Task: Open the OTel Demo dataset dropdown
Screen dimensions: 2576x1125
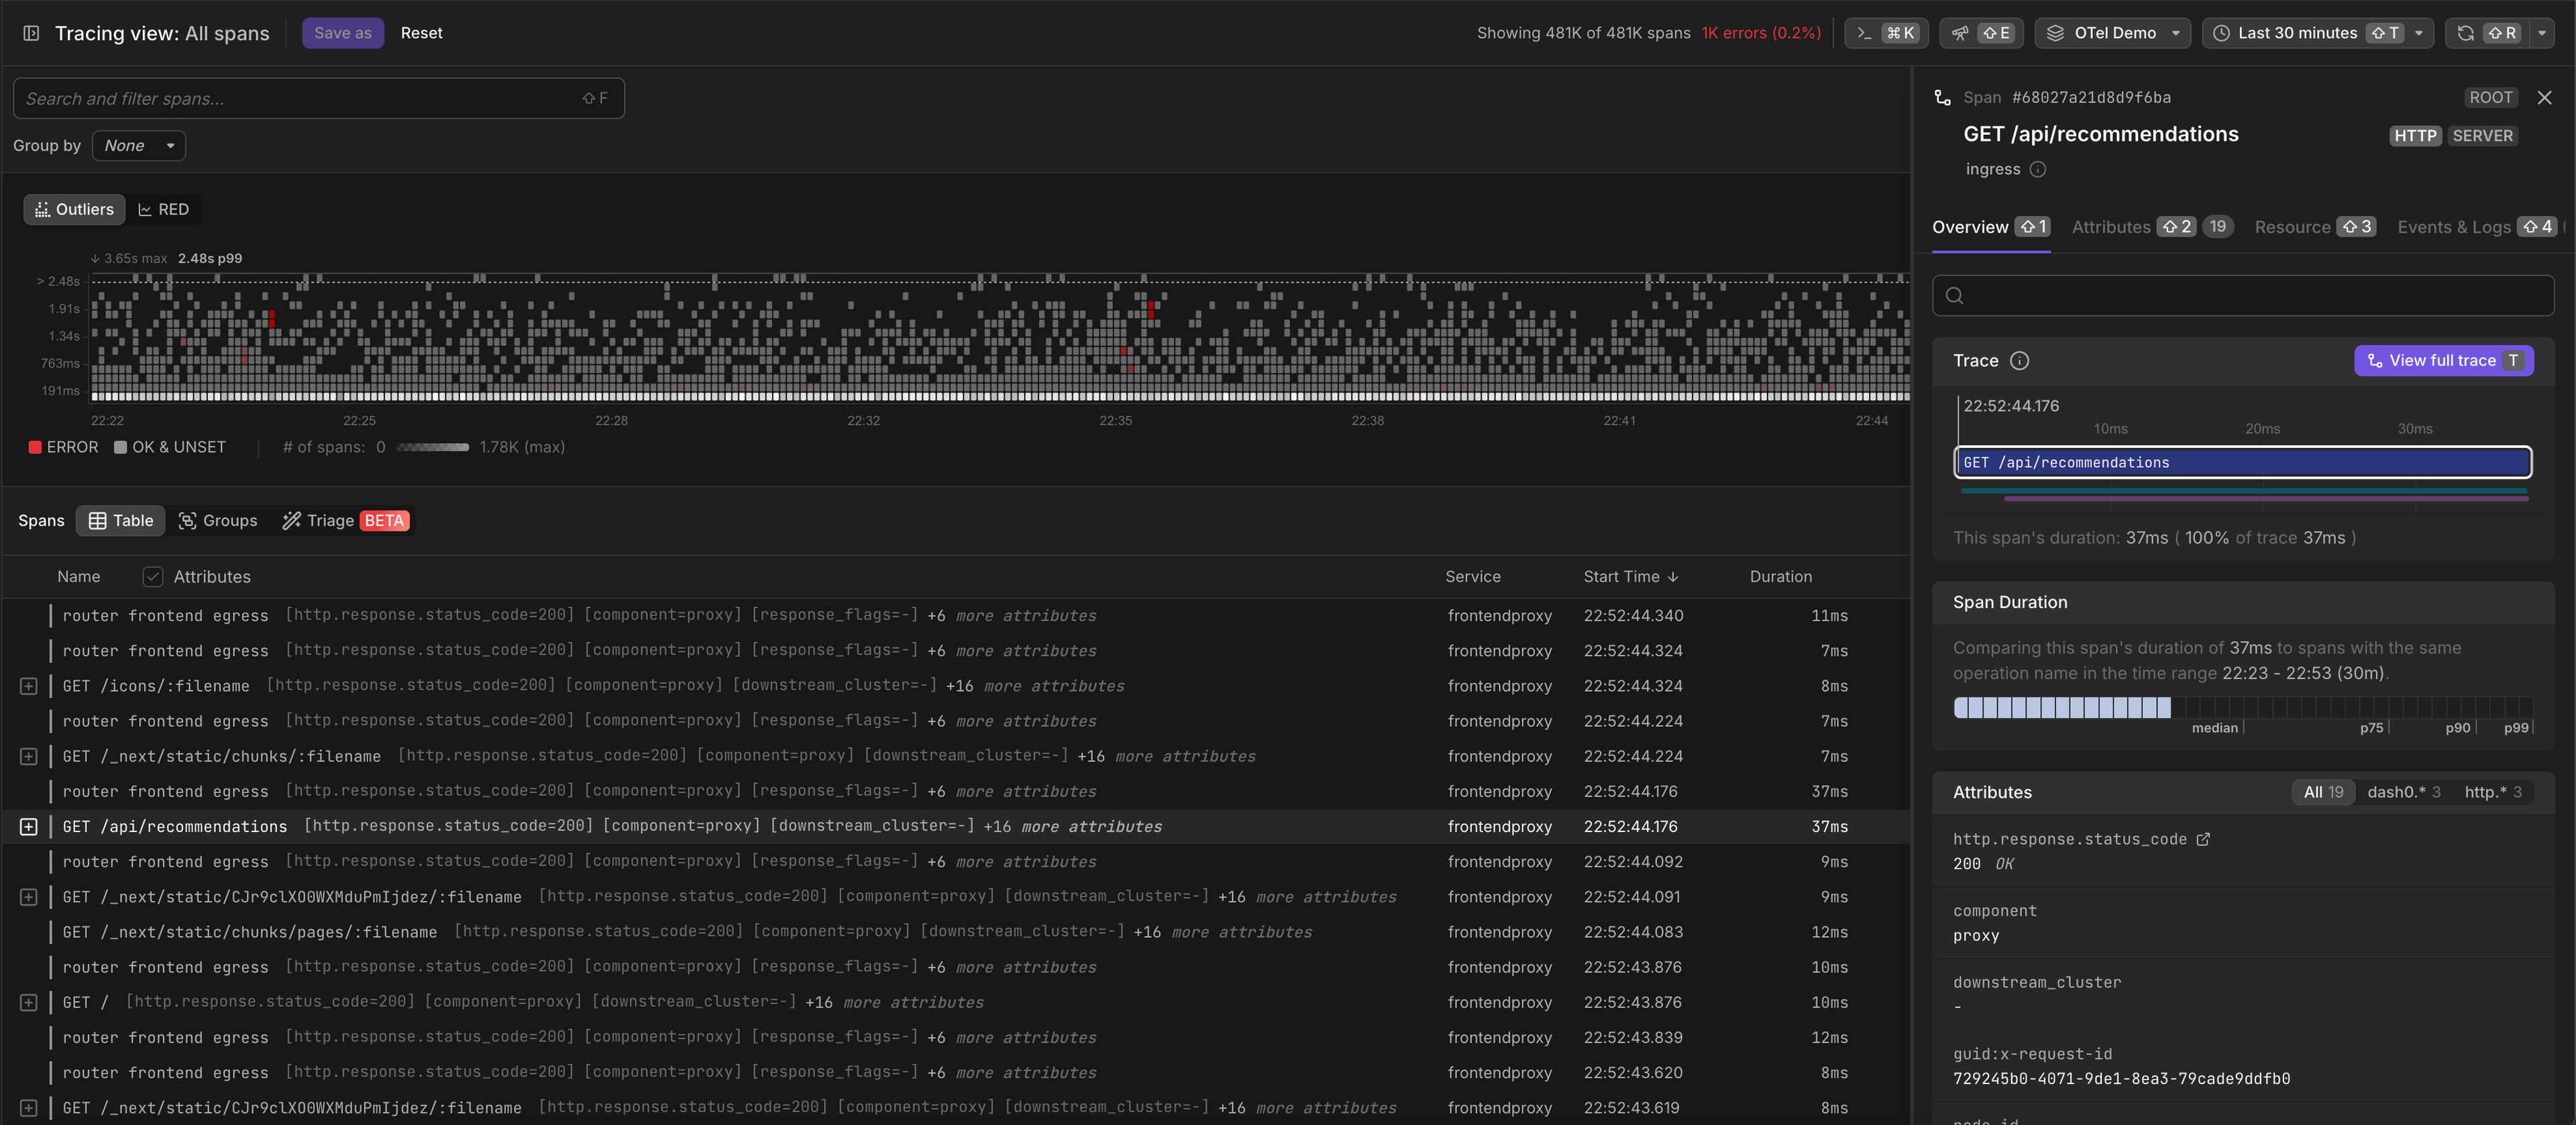Action: [x=2114, y=33]
